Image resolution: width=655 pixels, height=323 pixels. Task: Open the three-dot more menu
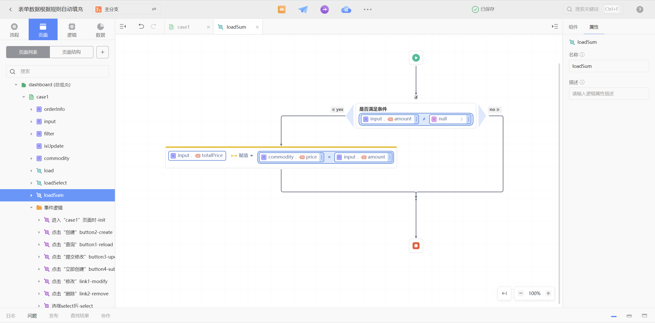[x=367, y=9]
